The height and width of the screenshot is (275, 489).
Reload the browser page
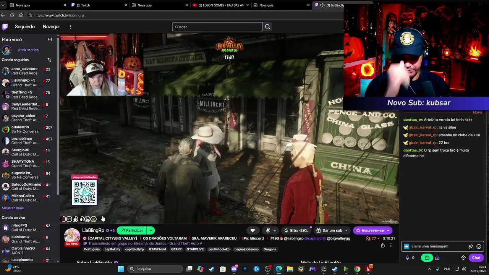12,15
